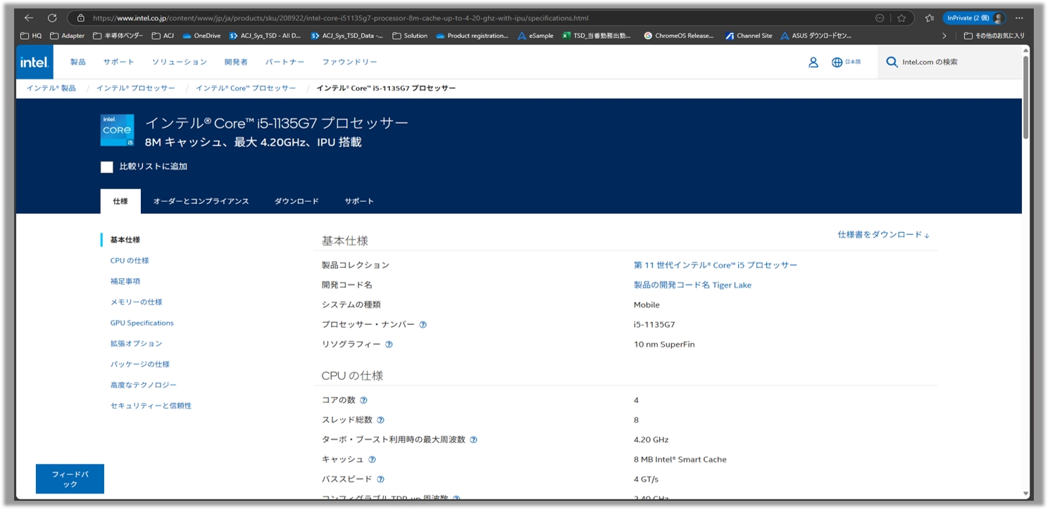Click the フィードバック button
Screen dimensions: 1050x512
[70, 479]
